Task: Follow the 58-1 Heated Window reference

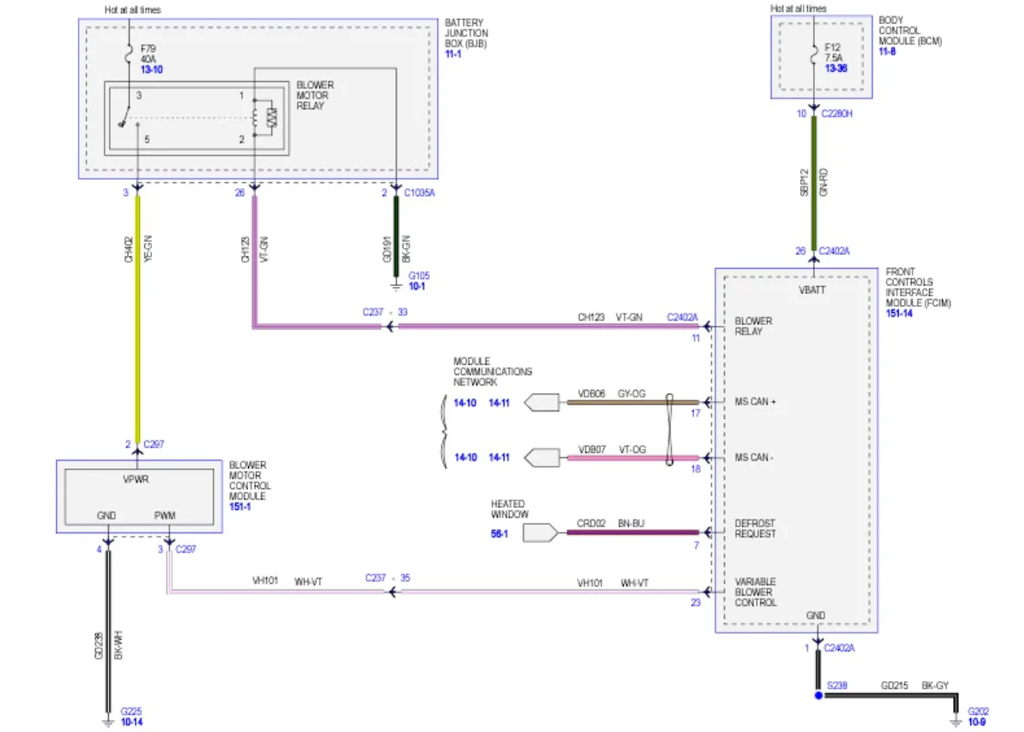Action: 499,534
